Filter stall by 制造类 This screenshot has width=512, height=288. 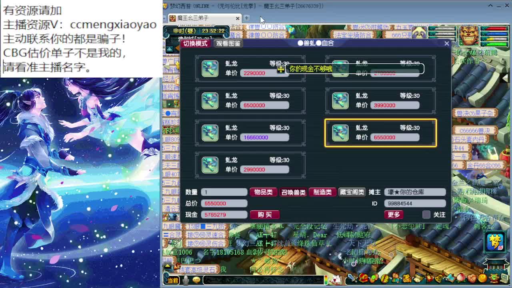pos(322,192)
